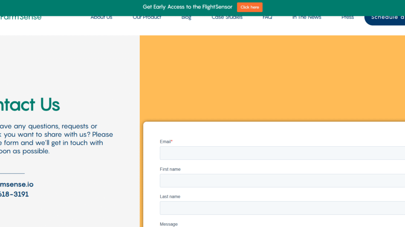Open the FAQ page
The height and width of the screenshot is (227, 405).
(x=267, y=17)
